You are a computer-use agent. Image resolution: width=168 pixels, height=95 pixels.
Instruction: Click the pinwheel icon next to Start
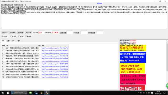click(x=8, y=93)
